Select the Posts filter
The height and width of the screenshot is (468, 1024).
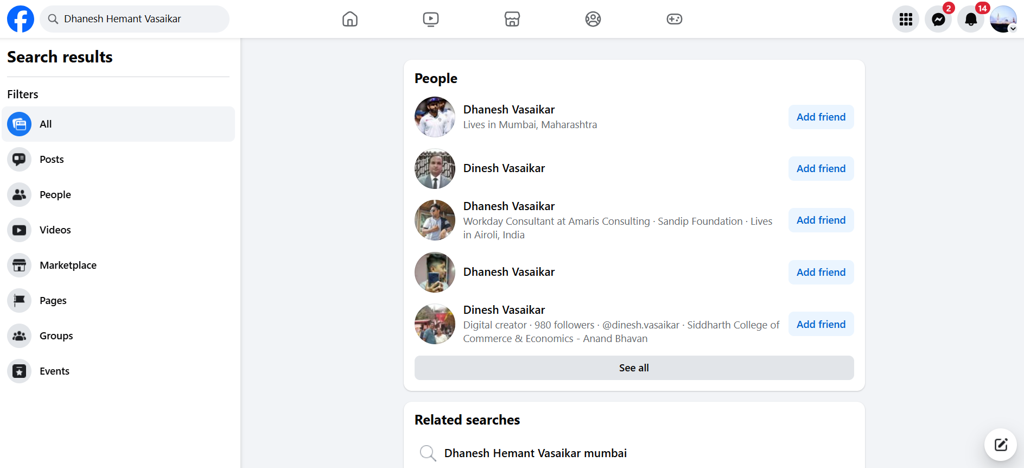52,160
